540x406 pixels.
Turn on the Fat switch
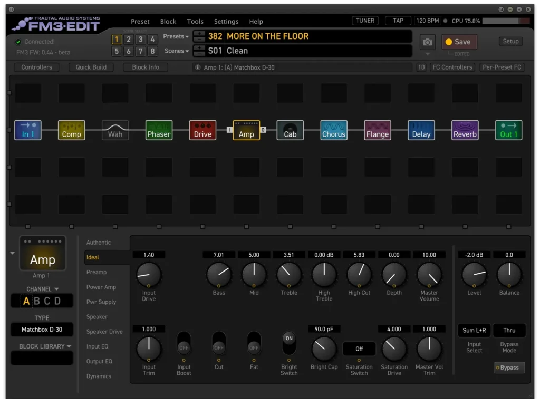click(254, 343)
